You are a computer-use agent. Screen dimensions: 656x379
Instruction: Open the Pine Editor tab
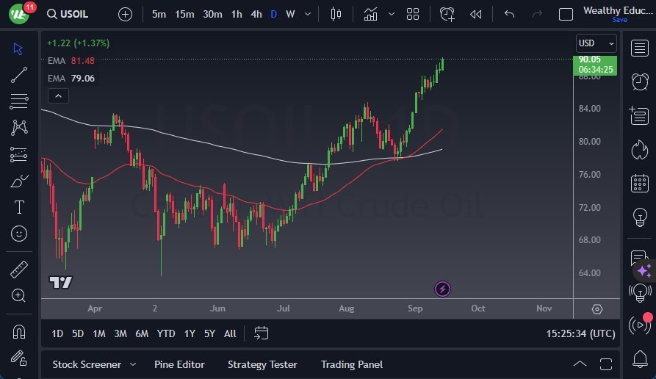(179, 364)
